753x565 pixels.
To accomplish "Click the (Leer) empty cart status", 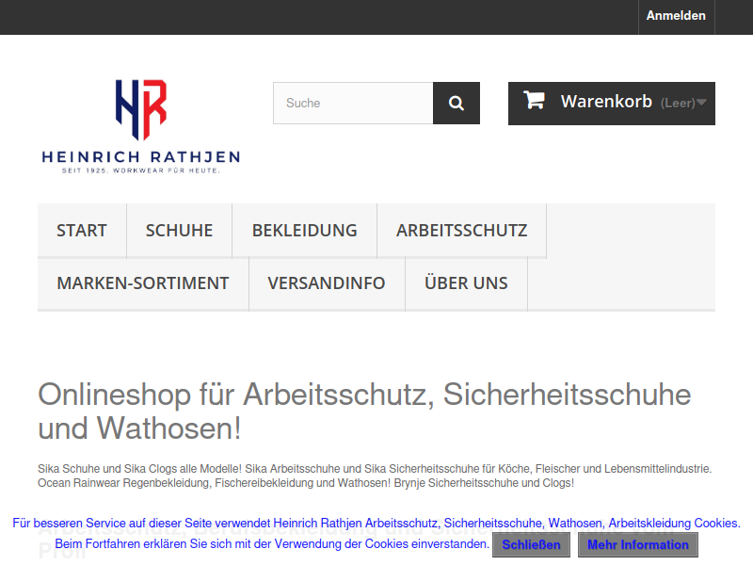I will [x=678, y=104].
